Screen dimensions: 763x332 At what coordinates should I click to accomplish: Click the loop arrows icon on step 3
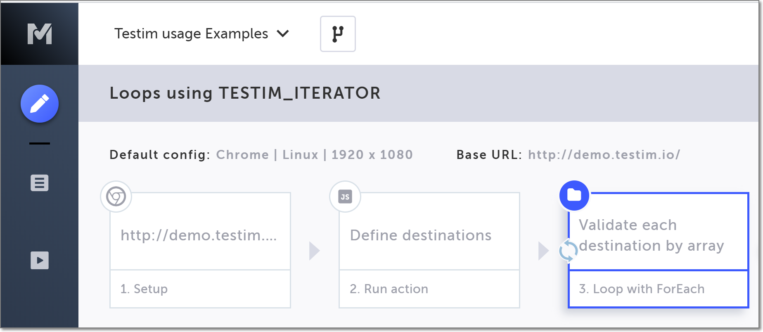568,250
